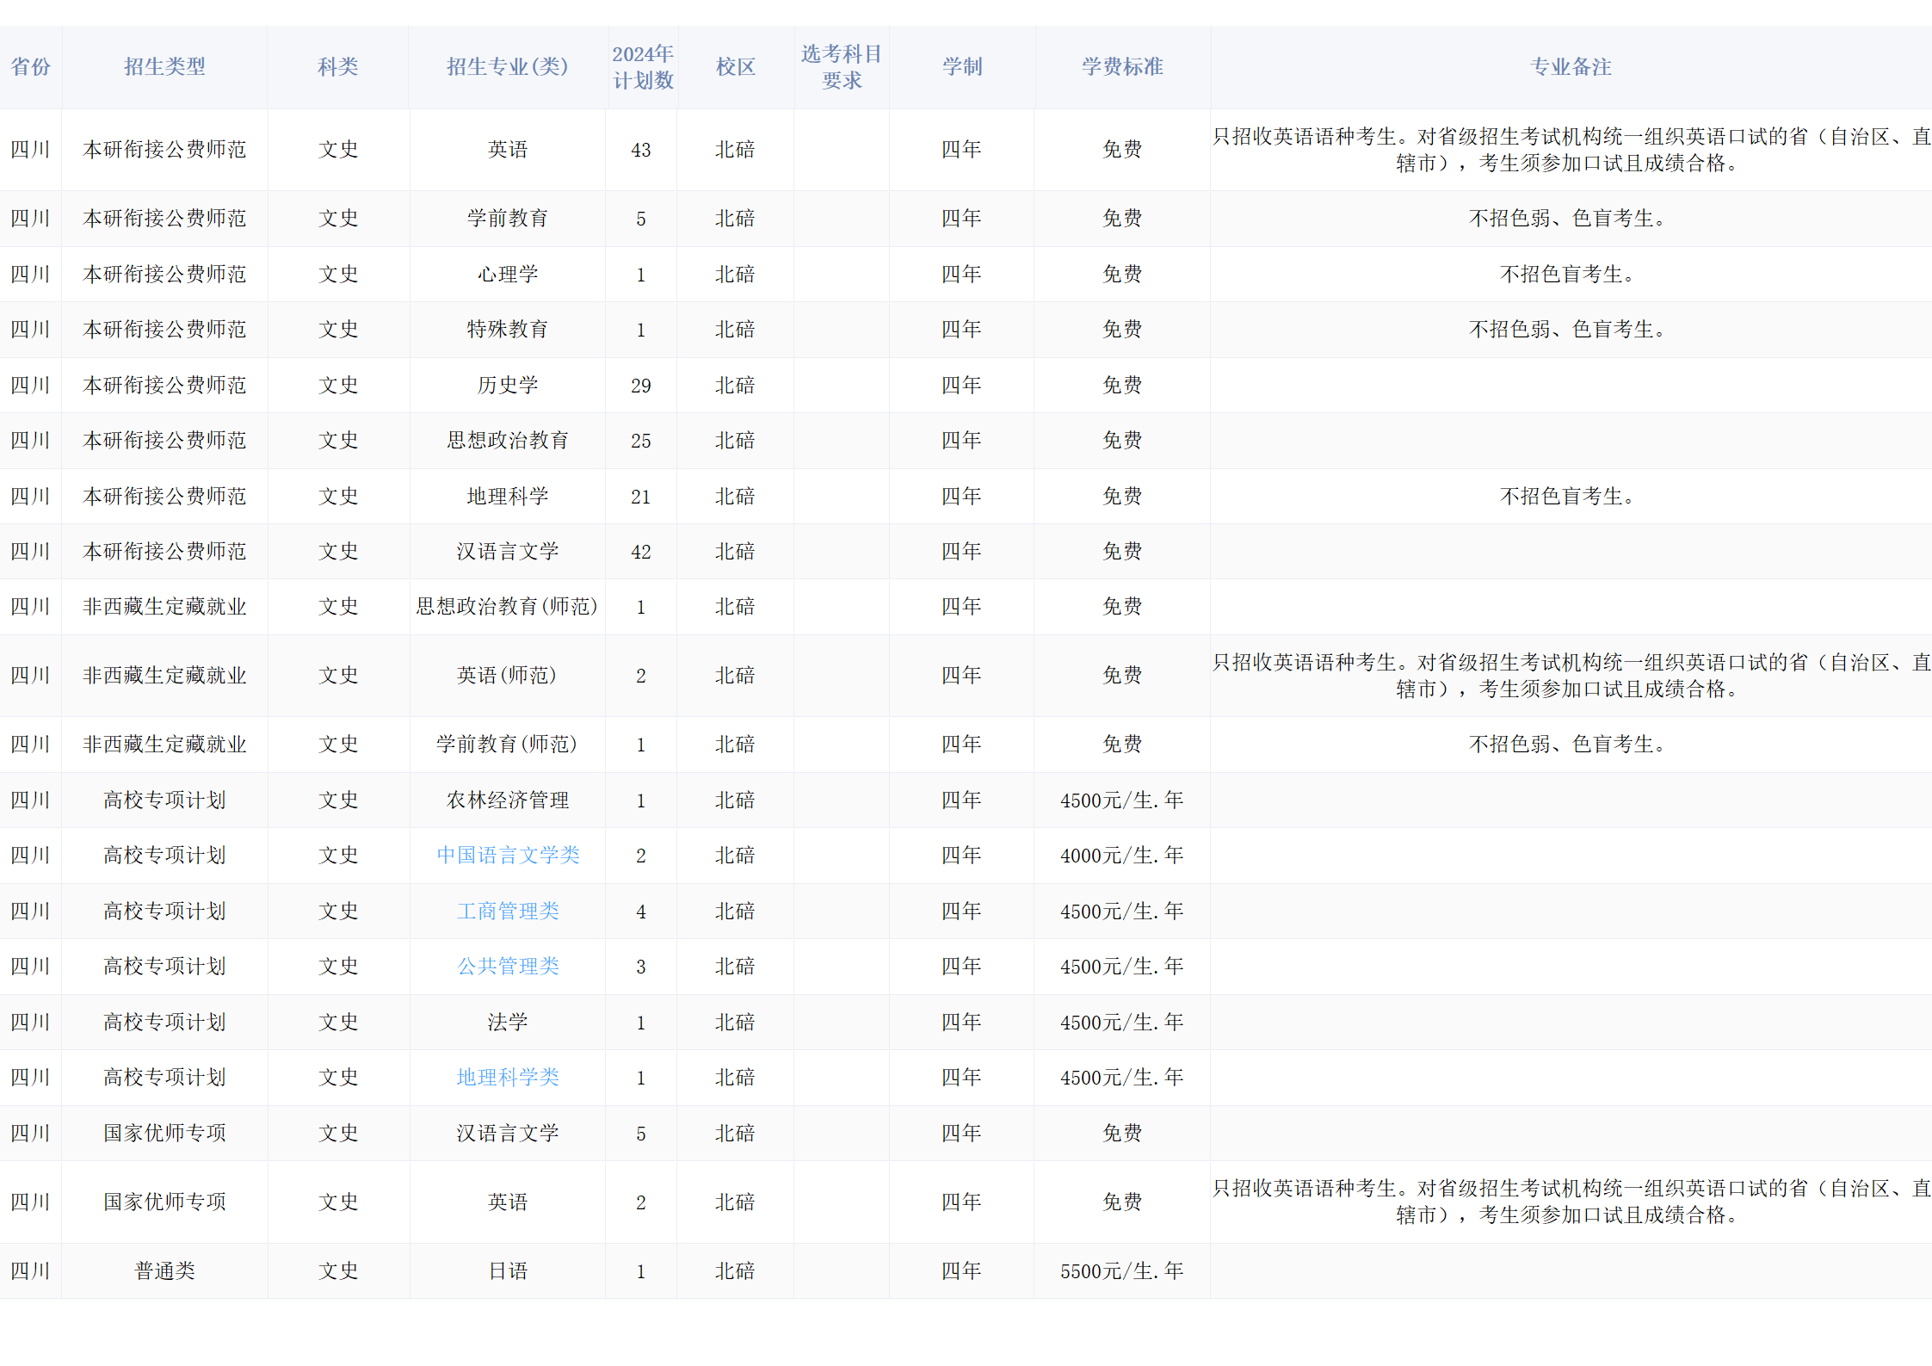Click the 普通类 admission type cell

click(164, 1270)
